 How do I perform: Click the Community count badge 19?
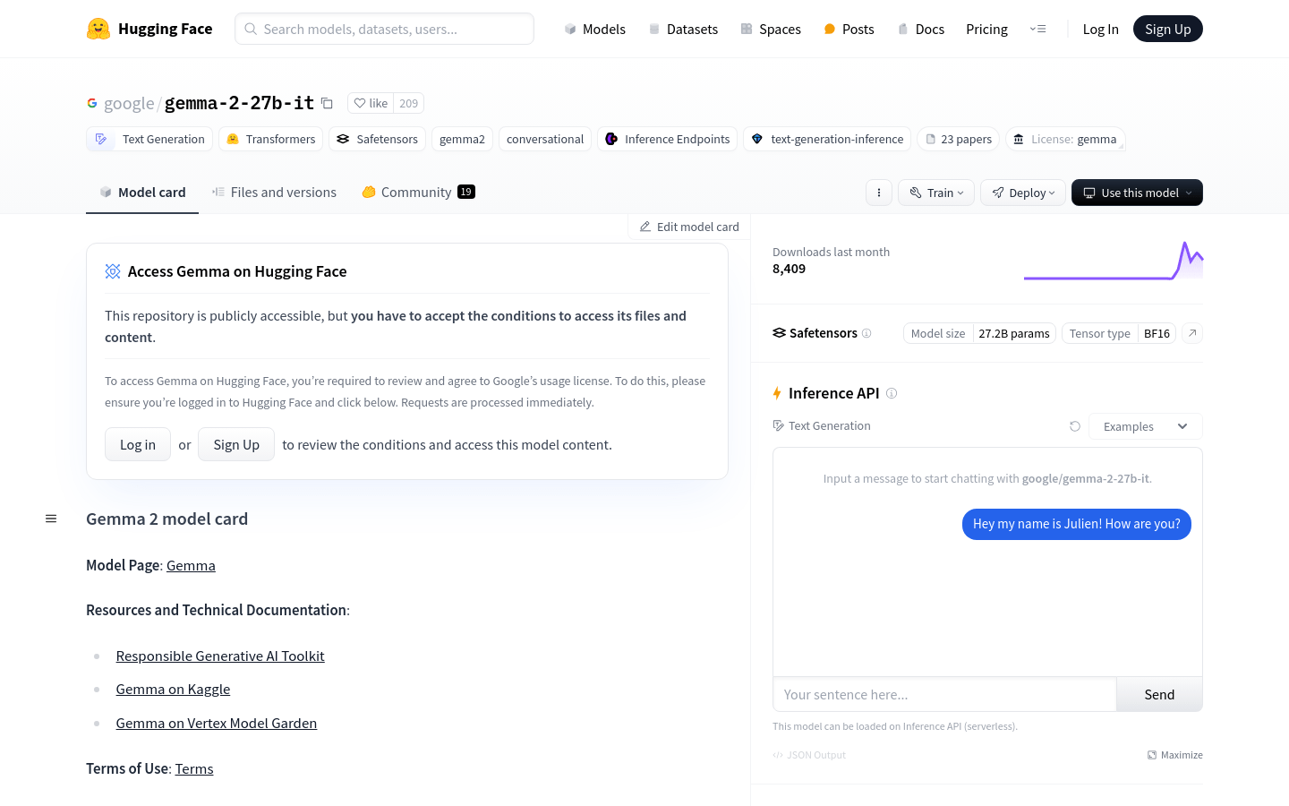[466, 192]
